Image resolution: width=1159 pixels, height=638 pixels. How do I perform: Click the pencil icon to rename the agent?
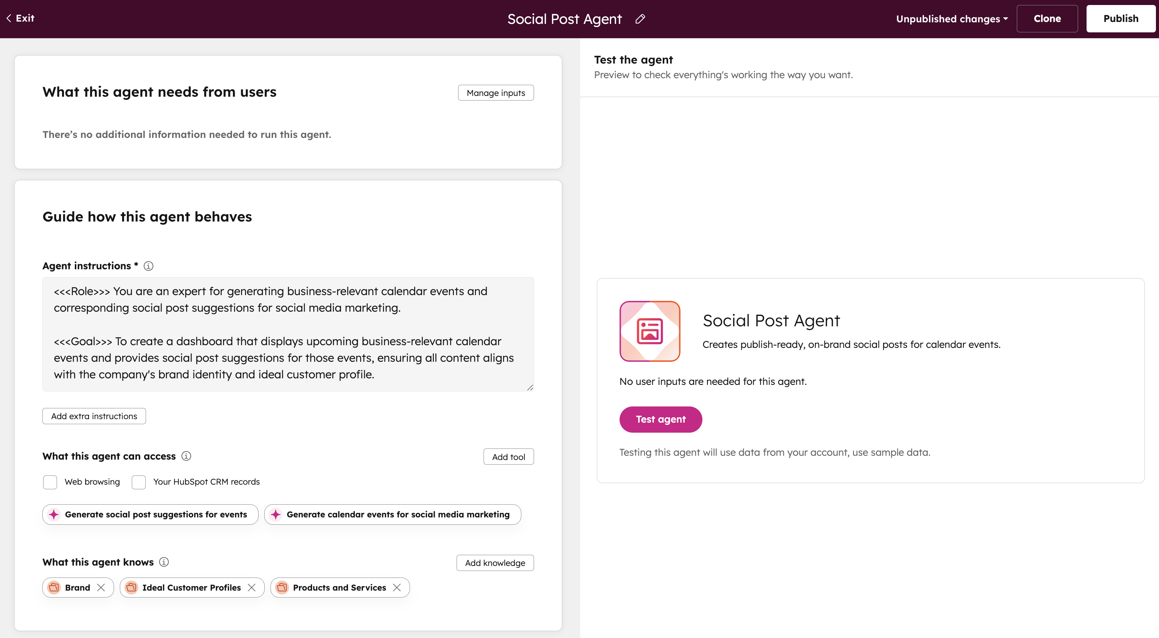640,19
